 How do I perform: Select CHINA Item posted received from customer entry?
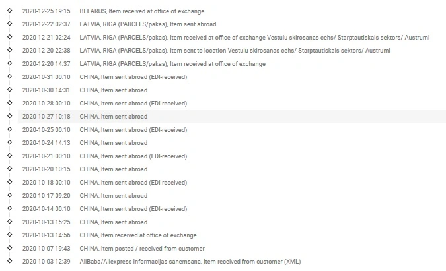142,249
